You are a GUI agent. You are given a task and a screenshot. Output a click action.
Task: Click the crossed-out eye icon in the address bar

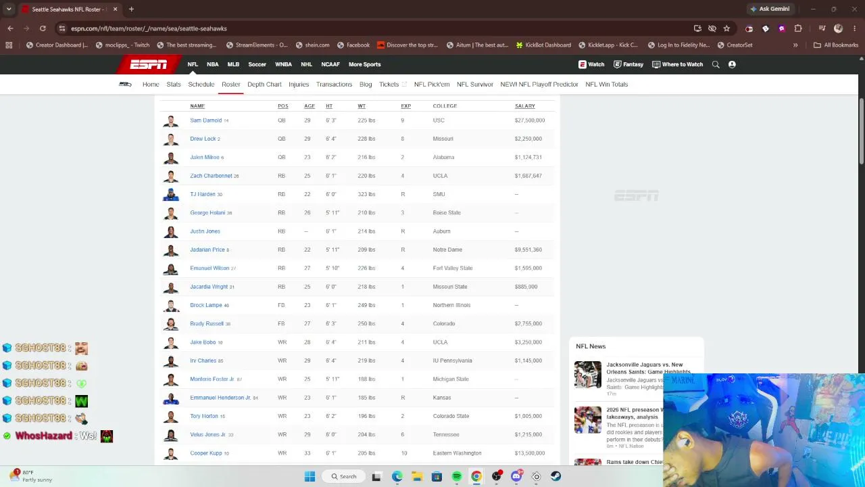pos(712,28)
